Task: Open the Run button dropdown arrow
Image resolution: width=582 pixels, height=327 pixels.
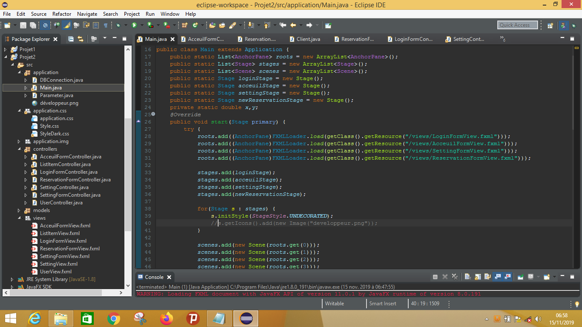Action: pyautogui.click(x=142, y=25)
